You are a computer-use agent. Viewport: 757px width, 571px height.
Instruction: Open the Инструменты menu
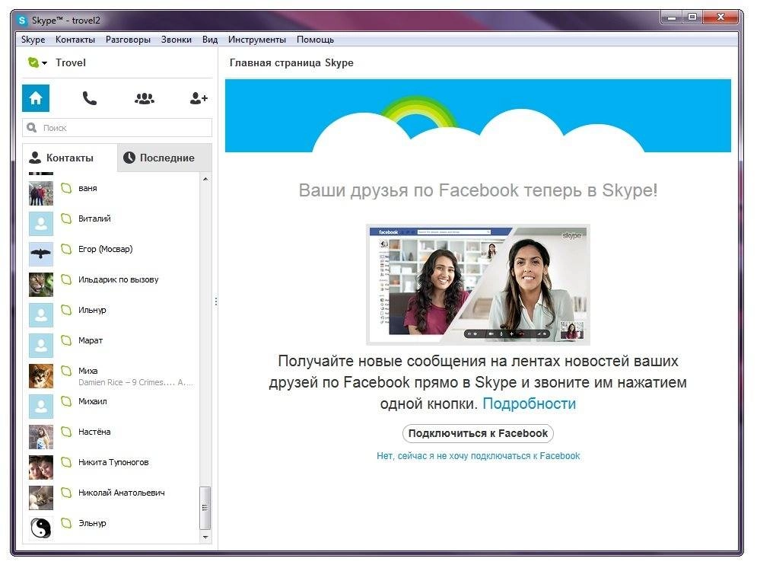[257, 40]
